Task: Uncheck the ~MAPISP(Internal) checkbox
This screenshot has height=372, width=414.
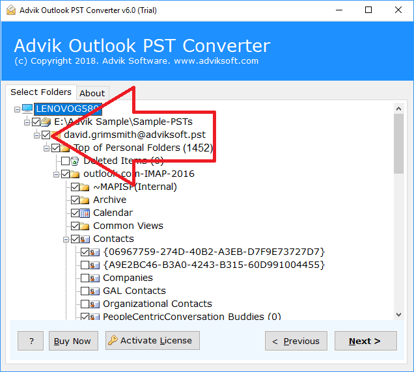Action: pyautogui.click(x=76, y=187)
